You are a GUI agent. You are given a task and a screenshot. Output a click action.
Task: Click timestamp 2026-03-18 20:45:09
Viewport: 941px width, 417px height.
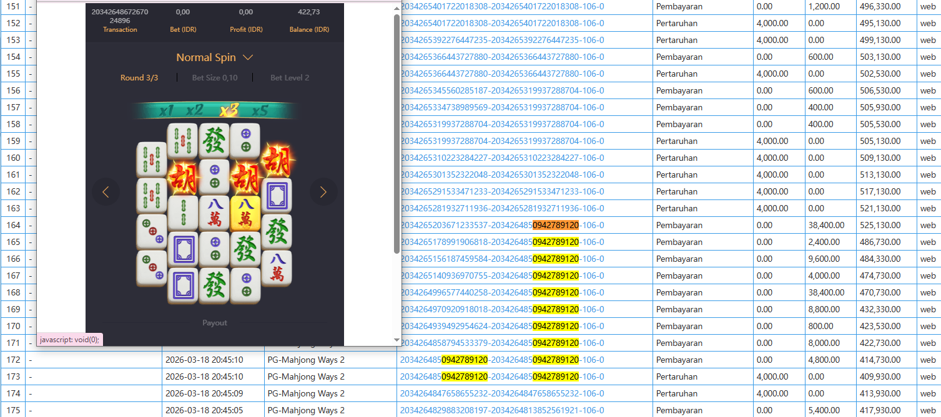(204, 393)
